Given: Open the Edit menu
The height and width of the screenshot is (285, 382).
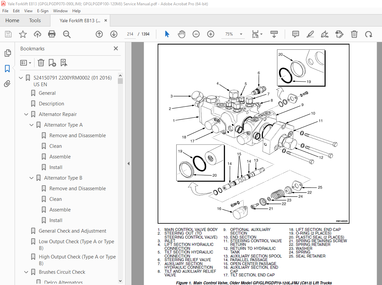Looking at the screenshot, I should coord(16,11).
